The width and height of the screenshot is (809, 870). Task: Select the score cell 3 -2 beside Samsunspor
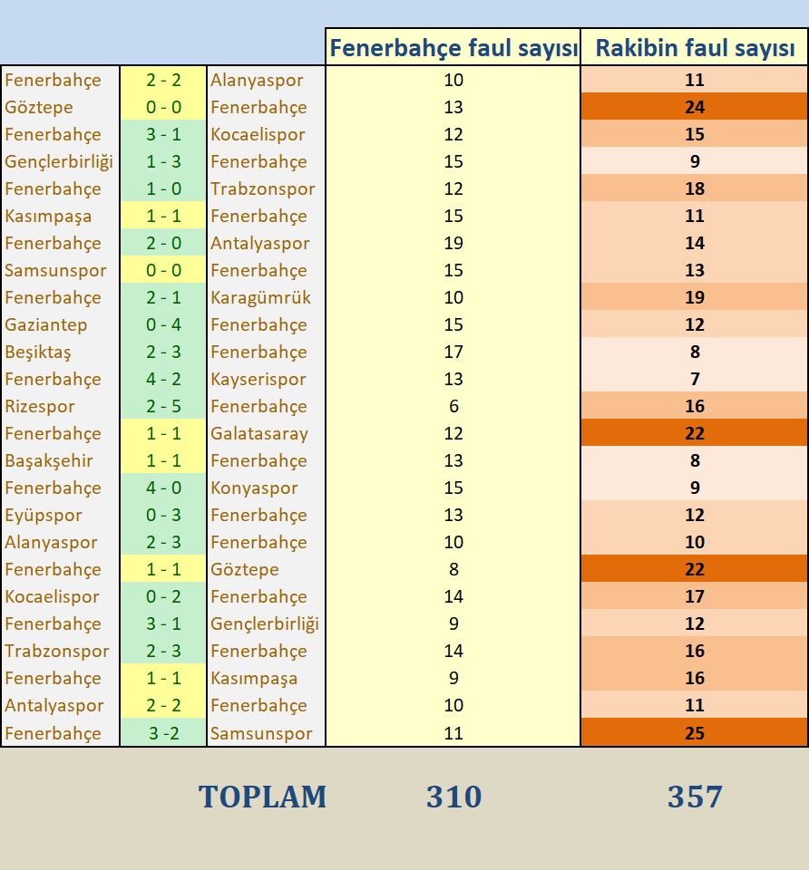click(x=163, y=733)
